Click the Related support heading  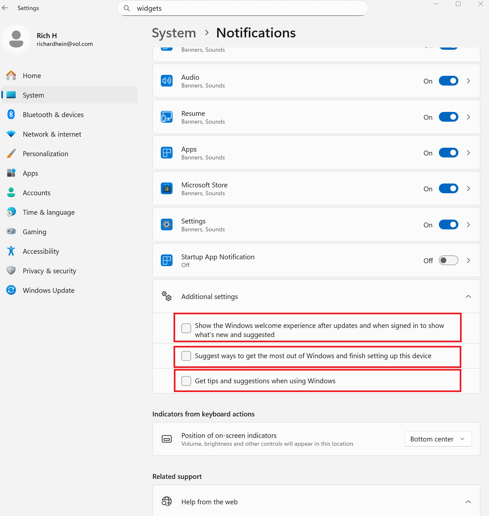[x=177, y=476]
